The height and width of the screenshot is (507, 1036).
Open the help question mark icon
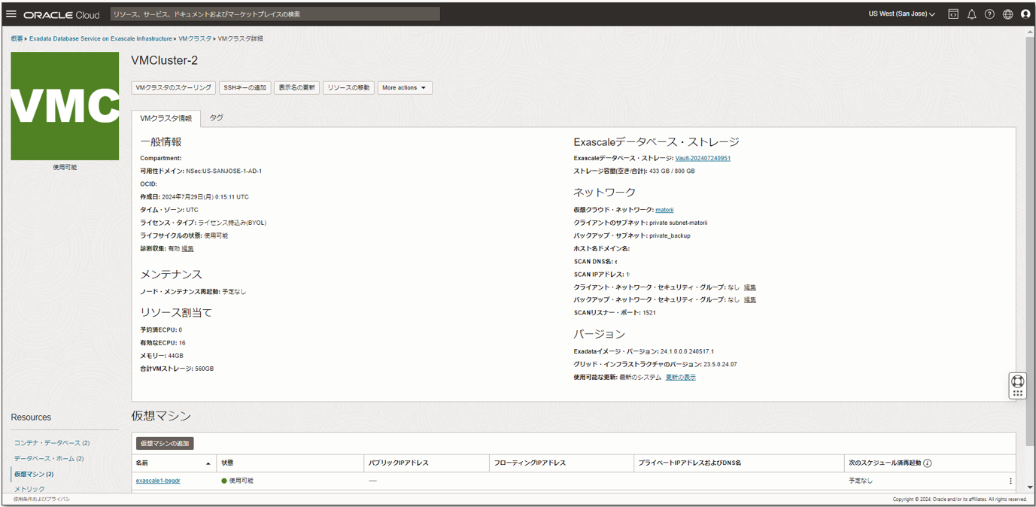tap(989, 14)
